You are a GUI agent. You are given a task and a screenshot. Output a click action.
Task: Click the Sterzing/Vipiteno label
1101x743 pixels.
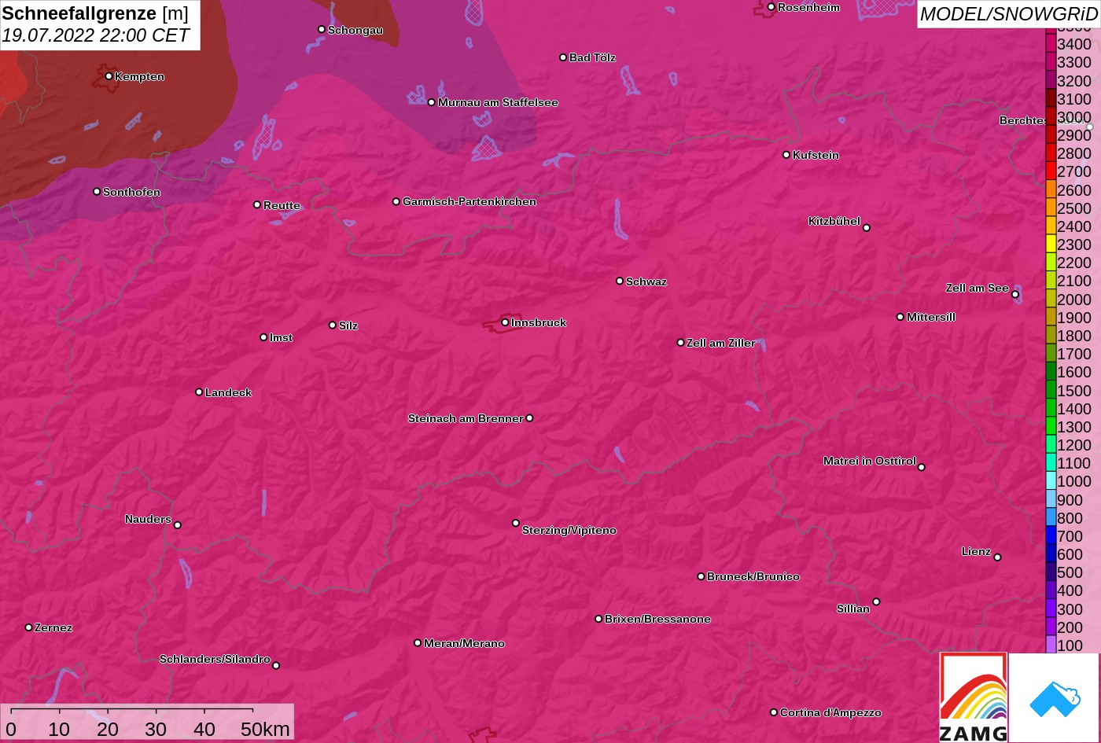tap(569, 530)
